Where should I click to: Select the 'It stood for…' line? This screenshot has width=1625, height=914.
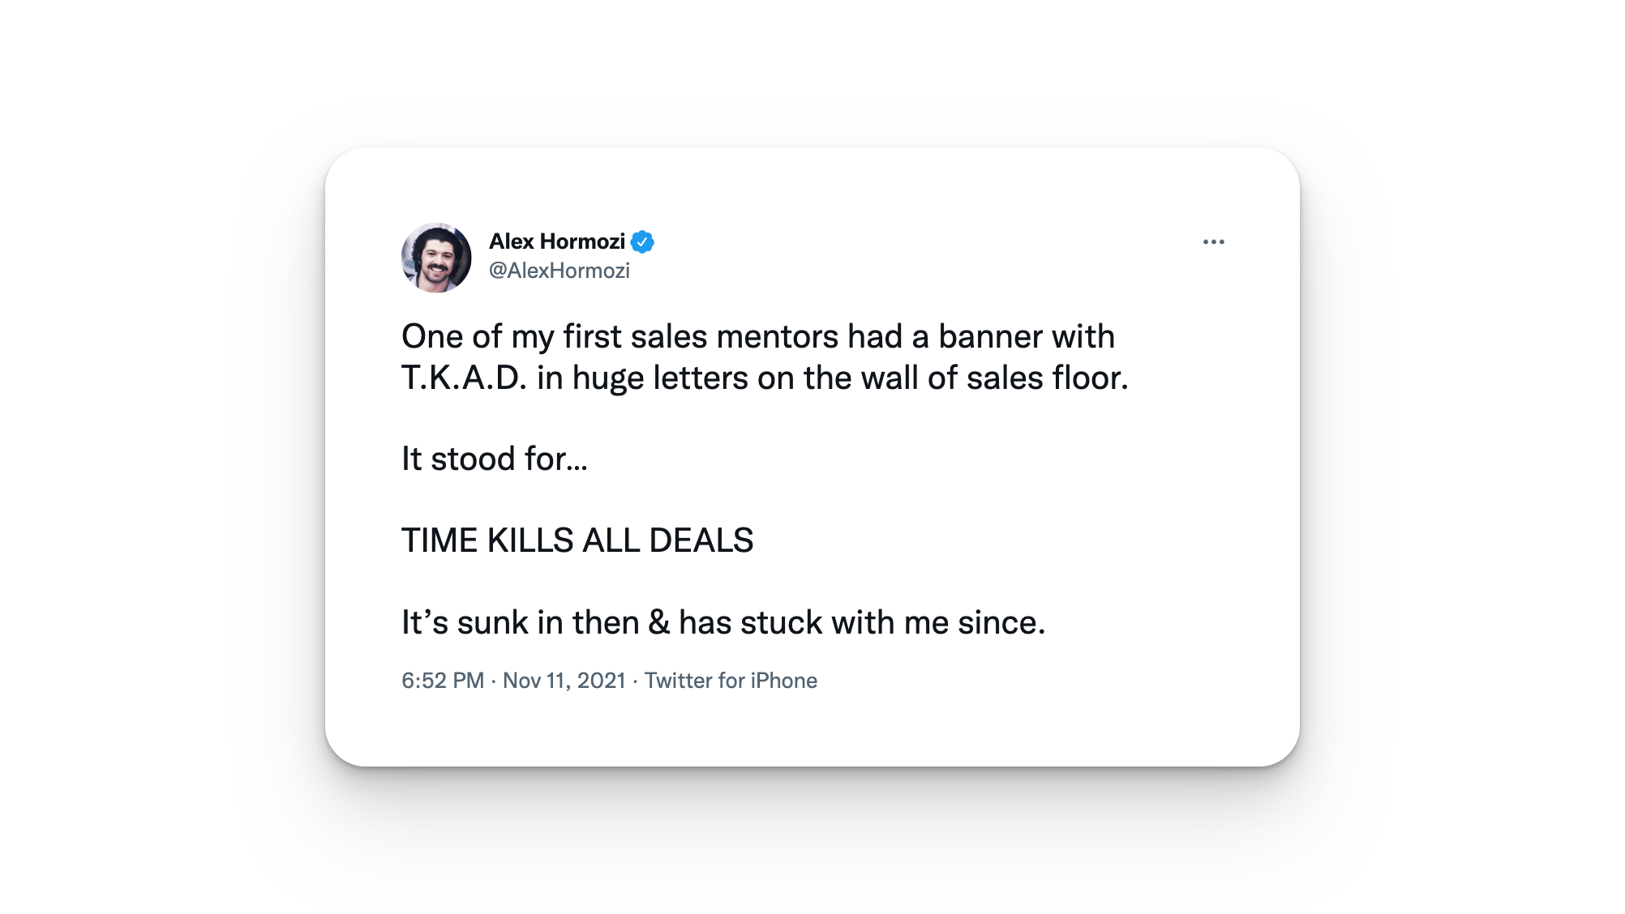point(495,459)
